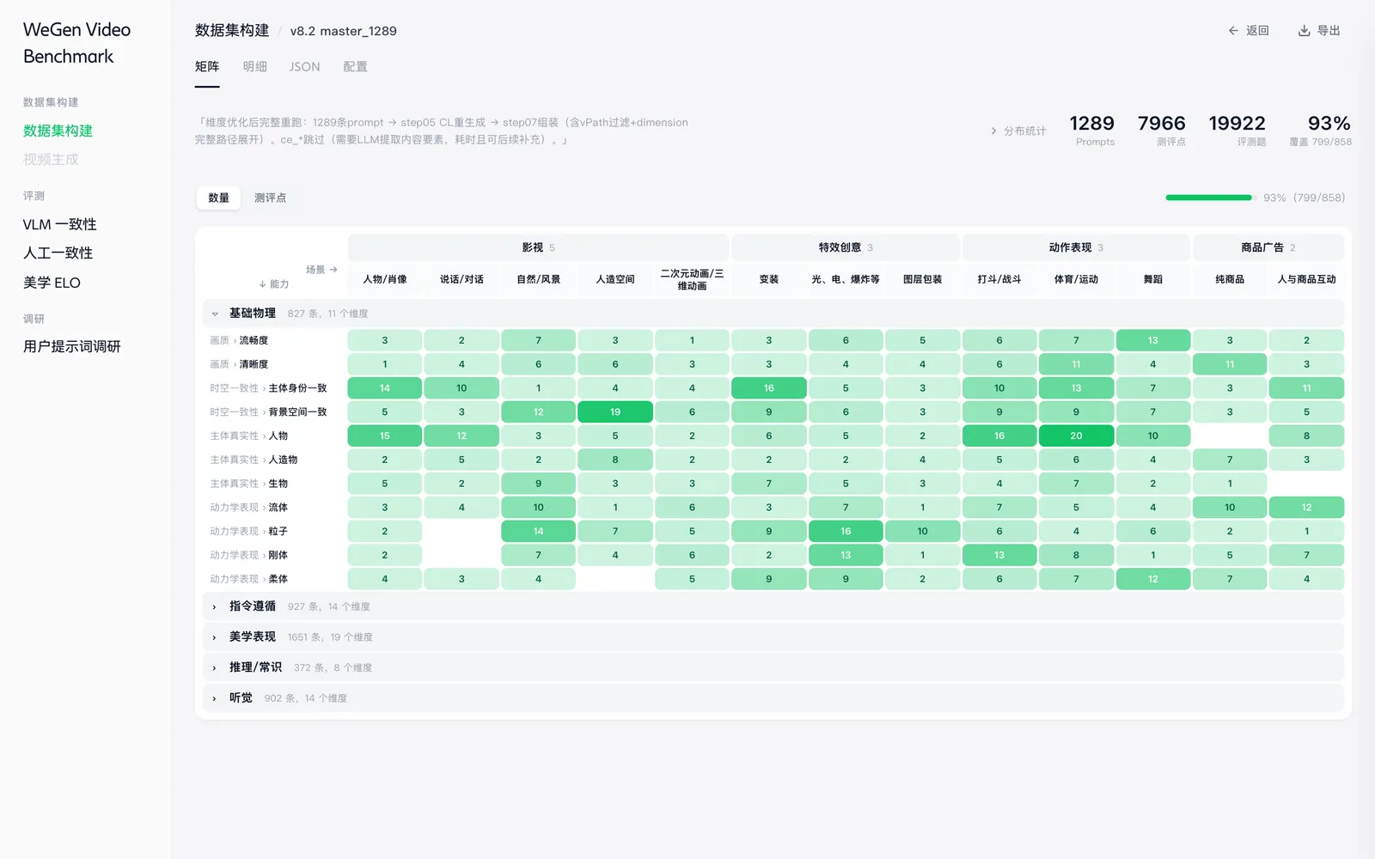Open 用户提示词调研 in sidebar
This screenshot has width=1375, height=859.
point(72,346)
